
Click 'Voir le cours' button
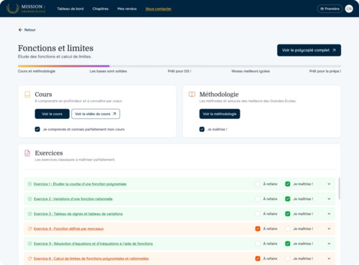click(52, 114)
